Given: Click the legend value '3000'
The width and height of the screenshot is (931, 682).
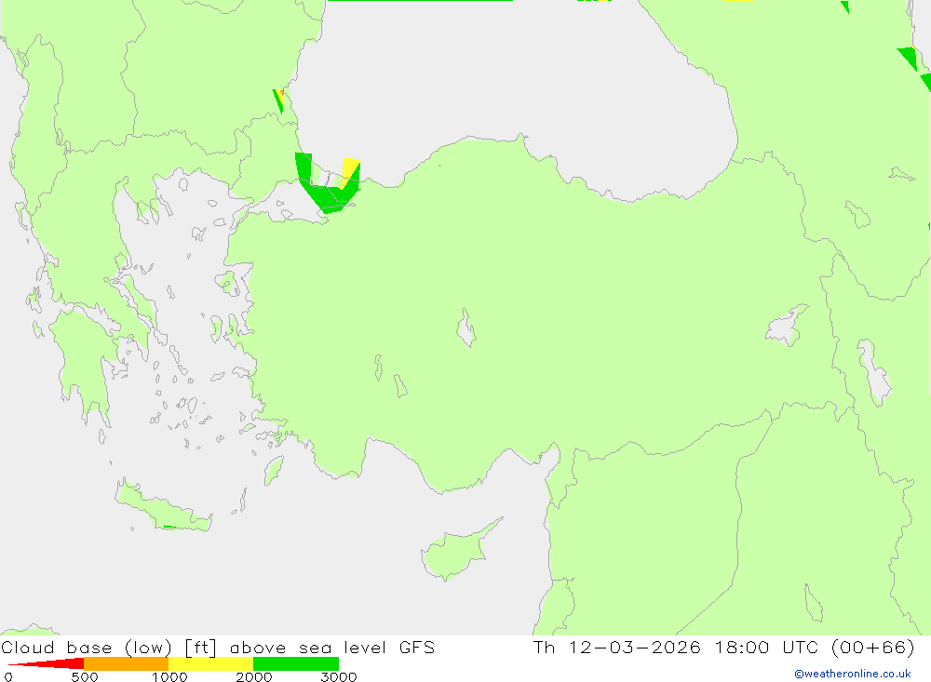Looking at the screenshot, I should coord(339,677).
